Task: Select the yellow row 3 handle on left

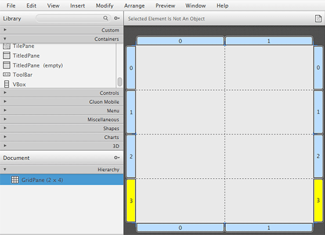Action: (131, 200)
